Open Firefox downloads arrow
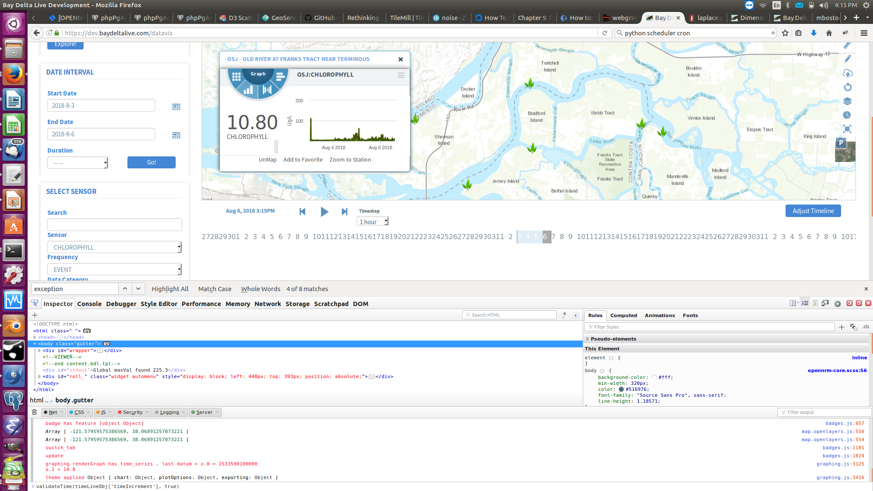The height and width of the screenshot is (491, 873). tap(813, 33)
